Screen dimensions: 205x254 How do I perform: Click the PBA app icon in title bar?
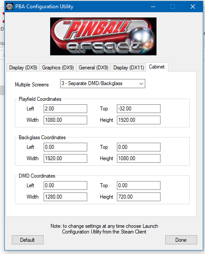point(10,7)
